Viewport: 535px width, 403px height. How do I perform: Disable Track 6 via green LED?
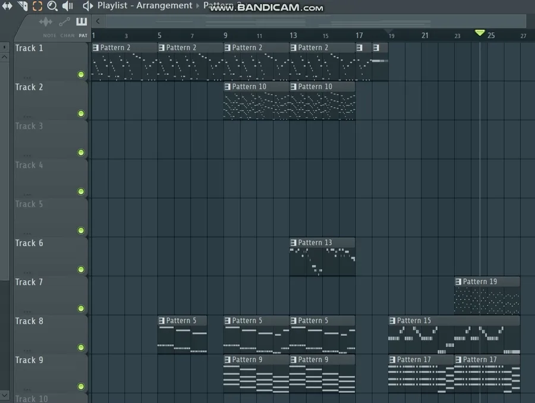pyautogui.click(x=81, y=269)
